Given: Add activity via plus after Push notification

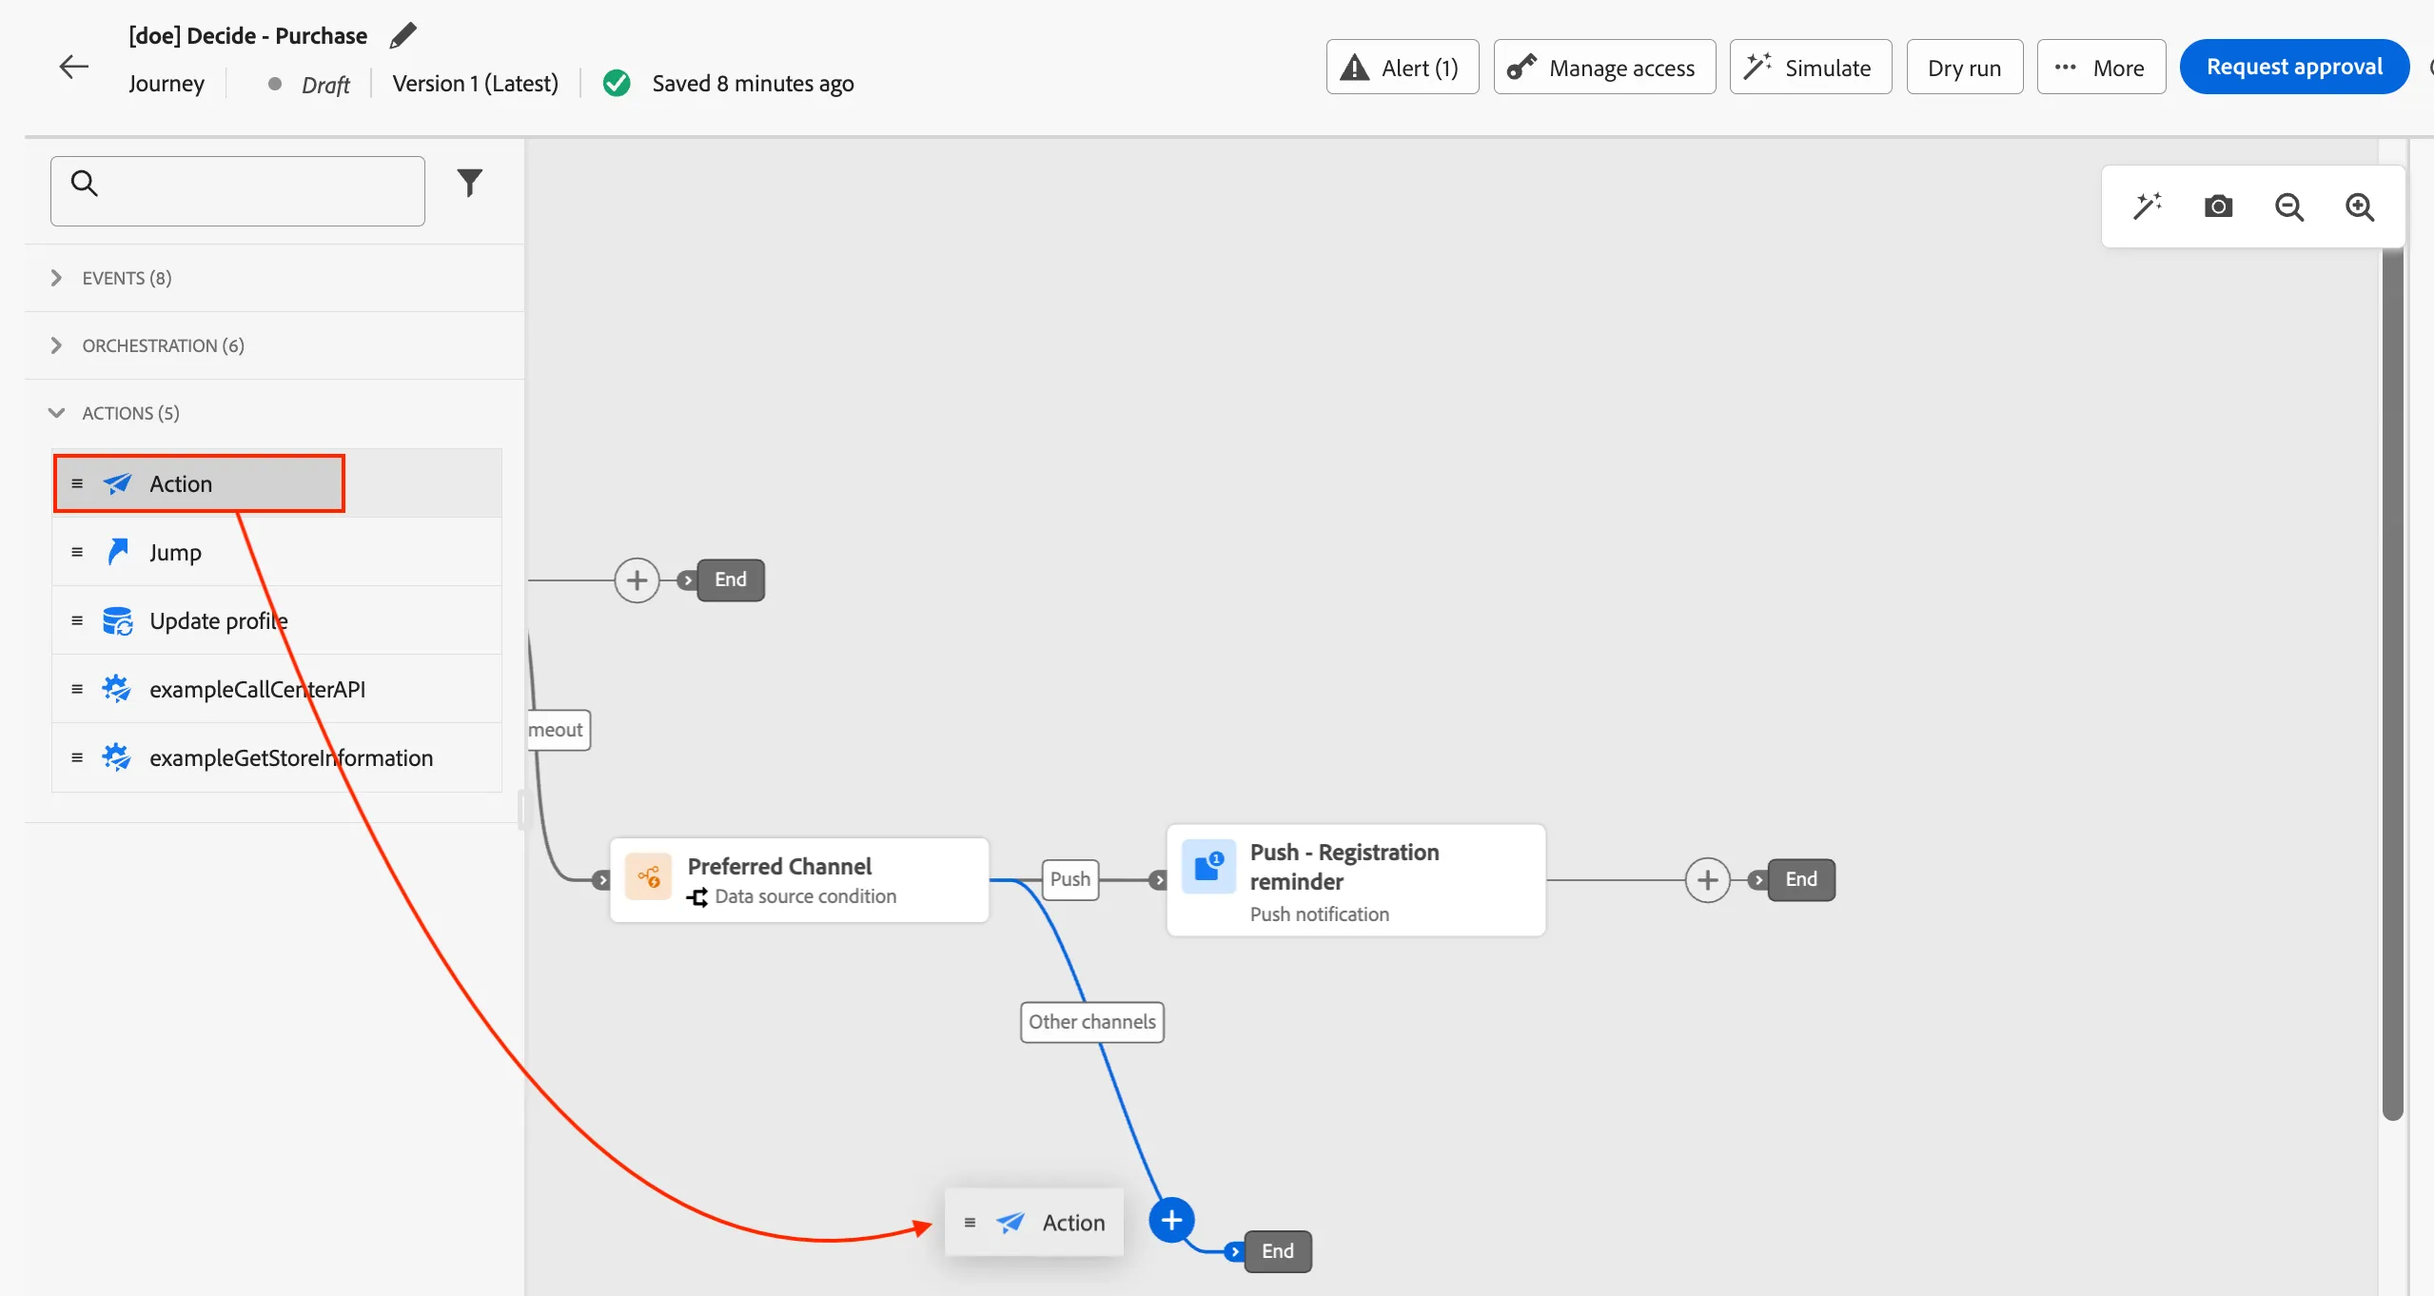Looking at the screenshot, I should tap(1707, 880).
